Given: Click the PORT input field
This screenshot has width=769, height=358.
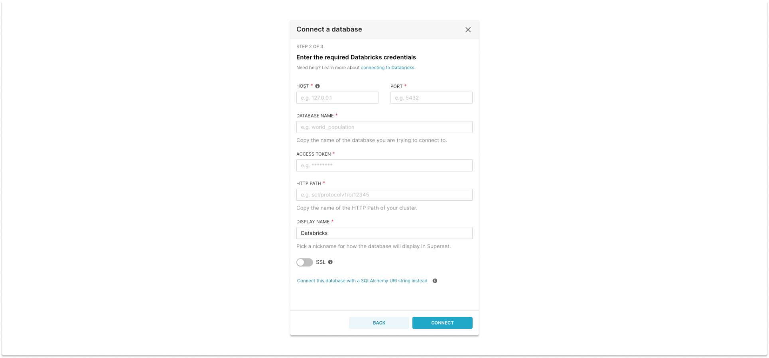Looking at the screenshot, I should (431, 98).
